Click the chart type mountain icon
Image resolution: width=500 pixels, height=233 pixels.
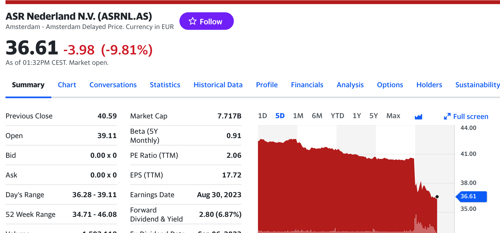pyautogui.click(x=418, y=117)
